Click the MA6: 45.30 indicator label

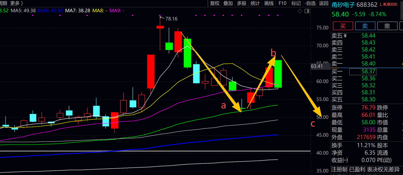pyautogui.click(x=51, y=11)
